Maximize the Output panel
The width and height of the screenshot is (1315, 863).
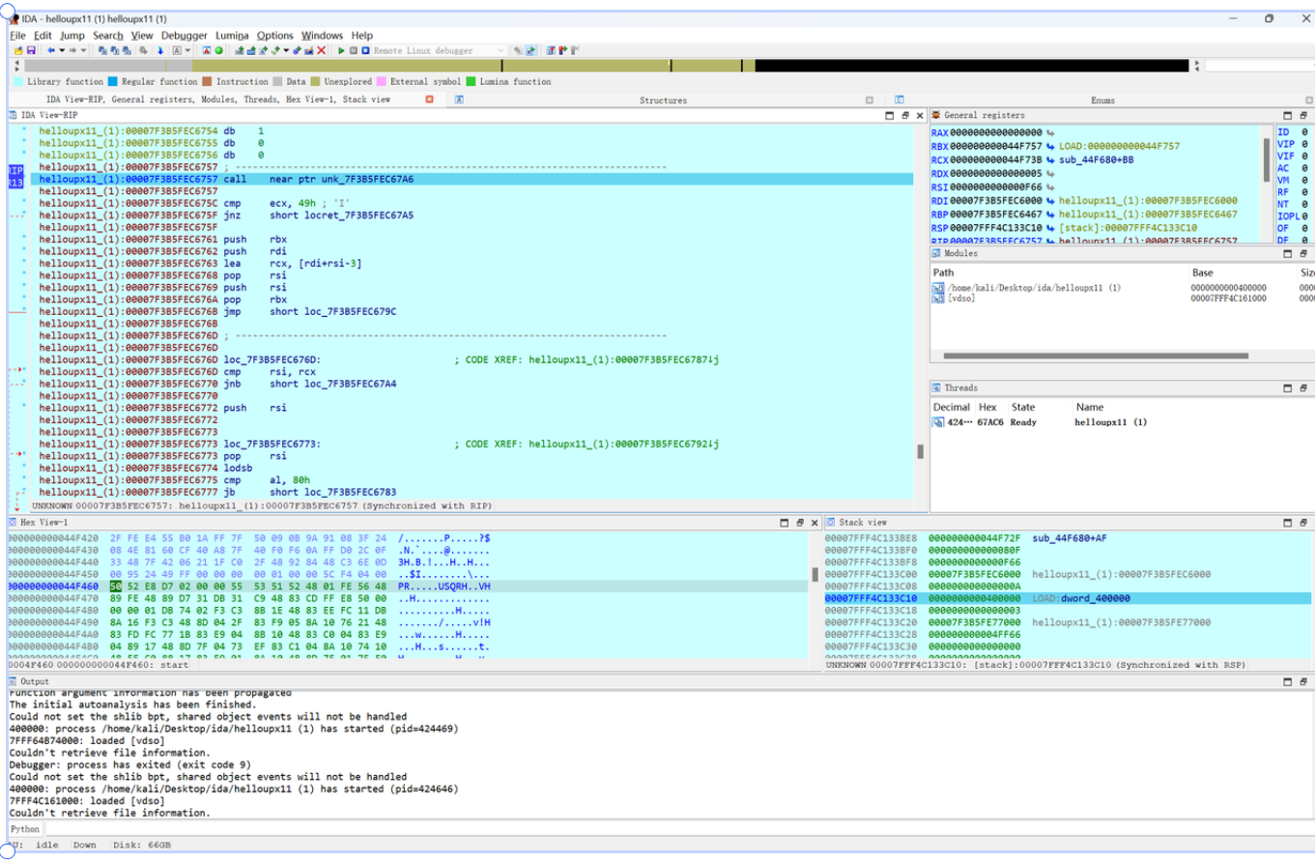pyautogui.click(x=1287, y=682)
